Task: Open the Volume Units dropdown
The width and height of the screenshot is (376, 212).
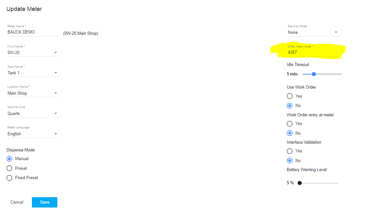Action: [x=33, y=113]
